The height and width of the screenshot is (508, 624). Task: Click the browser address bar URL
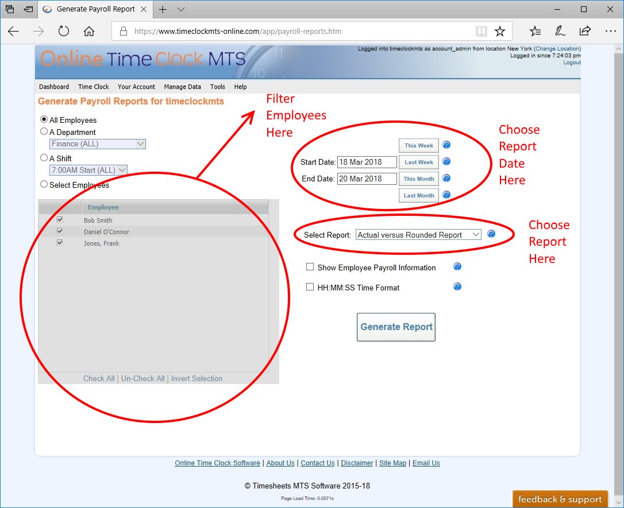pyautogui.click(x=238, y=32)
